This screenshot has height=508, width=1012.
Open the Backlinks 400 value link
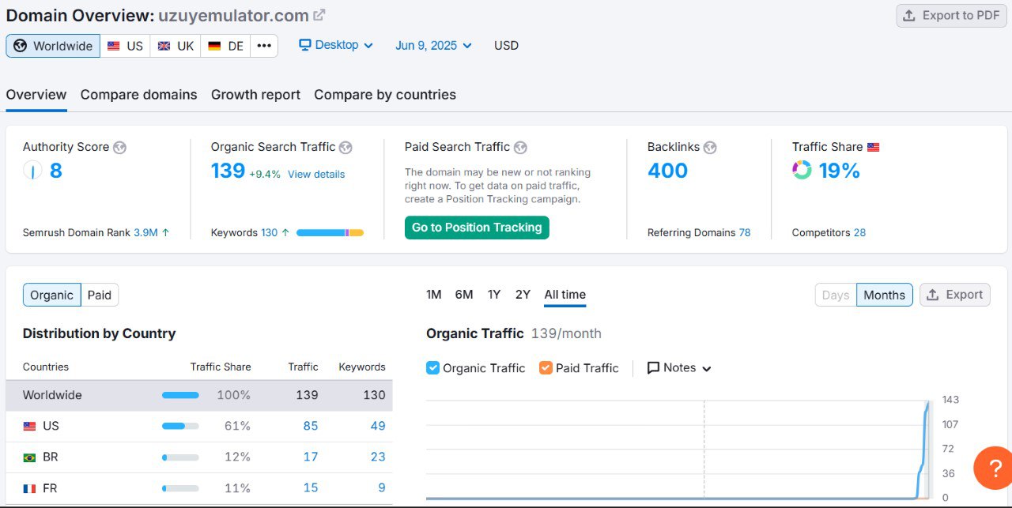pyautogui.click(x=667, y=171)
